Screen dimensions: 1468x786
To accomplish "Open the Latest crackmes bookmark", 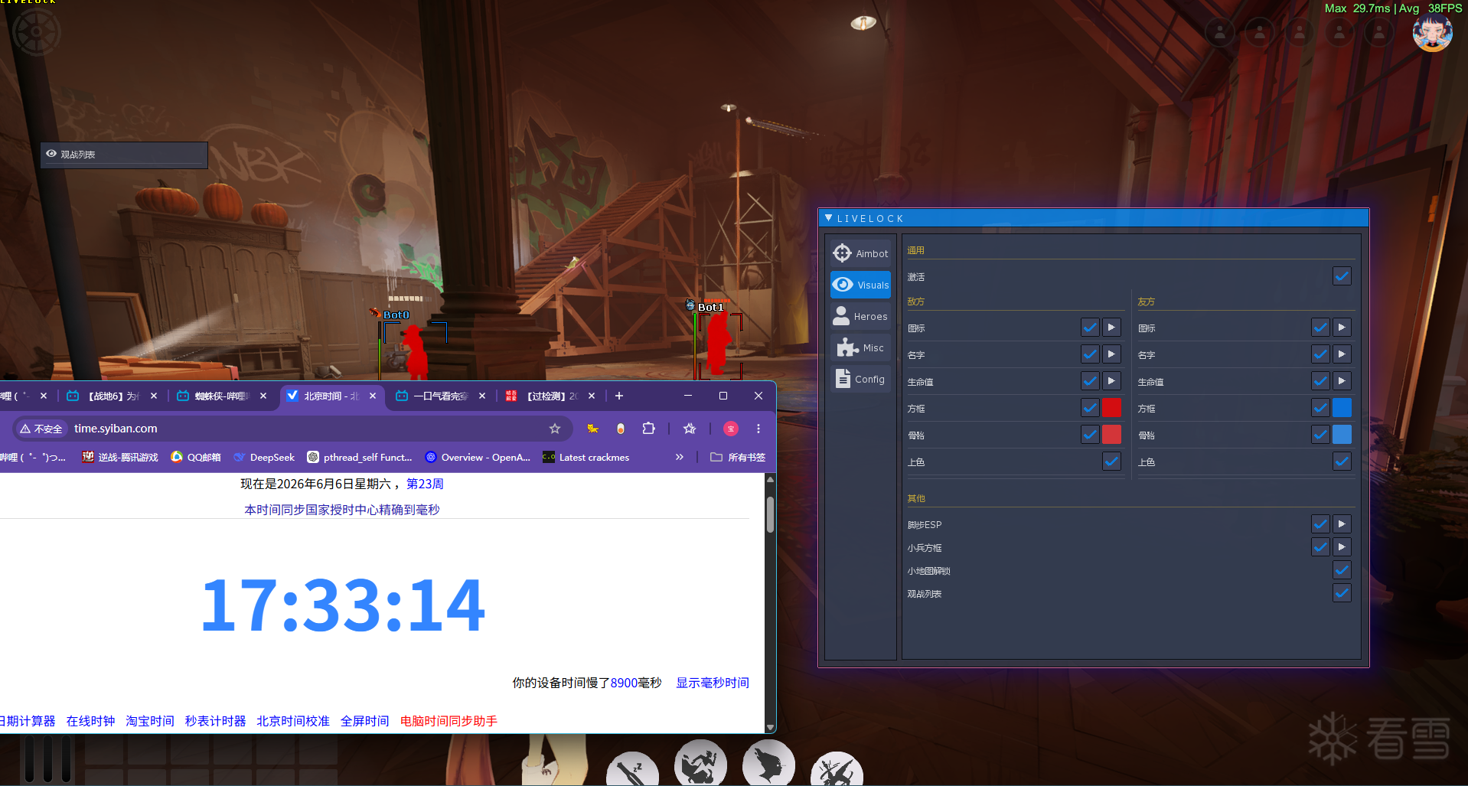I will click(x=586, y=457).
